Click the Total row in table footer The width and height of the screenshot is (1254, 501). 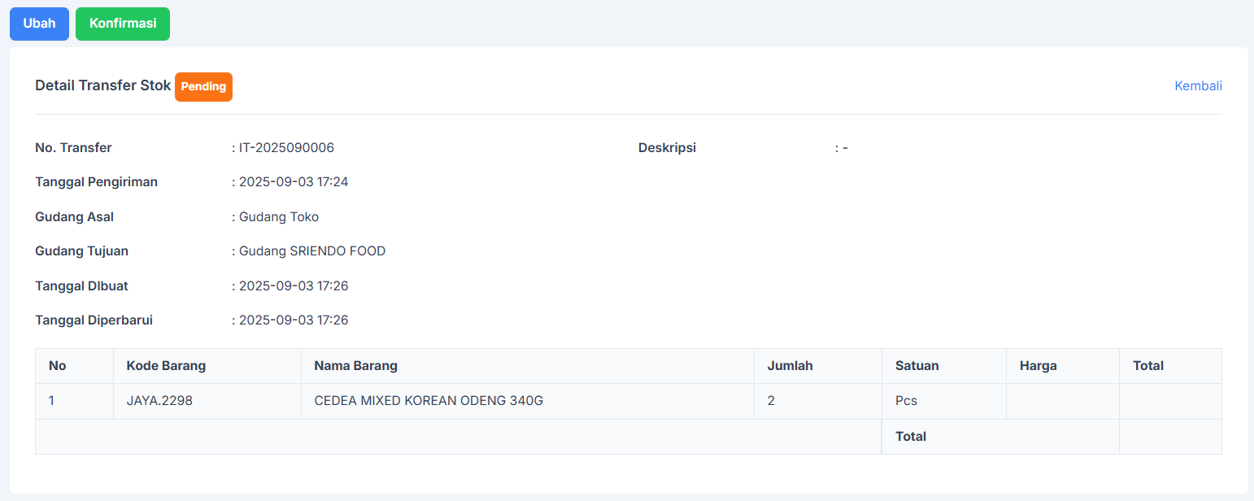point(911,436)
